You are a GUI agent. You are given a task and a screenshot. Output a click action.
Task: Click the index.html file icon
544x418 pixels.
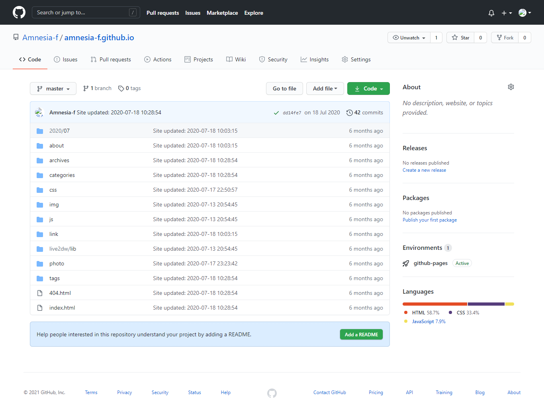[x=40, y=308]
